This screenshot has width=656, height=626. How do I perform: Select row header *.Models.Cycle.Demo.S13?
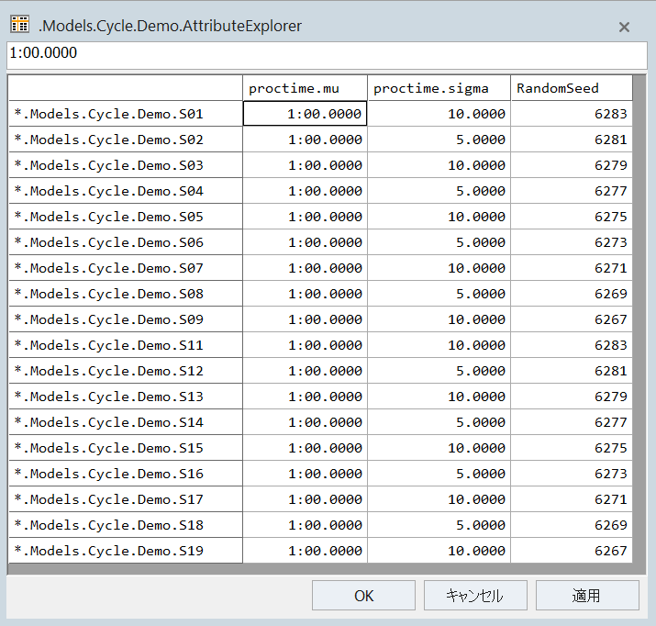[126, 397]
